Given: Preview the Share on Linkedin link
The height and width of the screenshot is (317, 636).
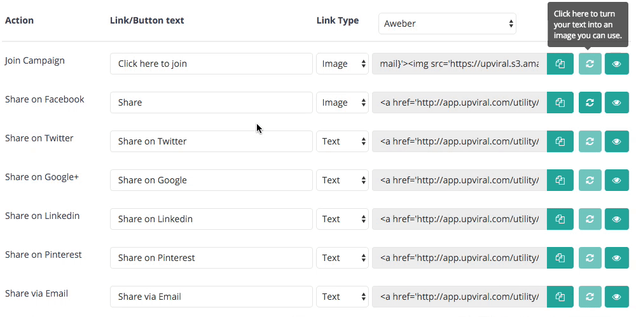Looking at the screenshot, I should pyautogui.click(x=616, y=219).
